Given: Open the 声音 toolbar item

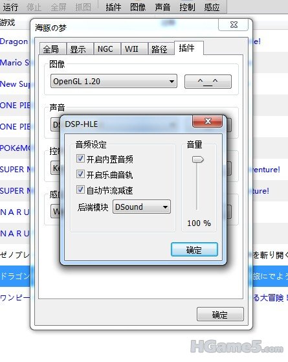Looking at the screenshot, I should 162,7.
